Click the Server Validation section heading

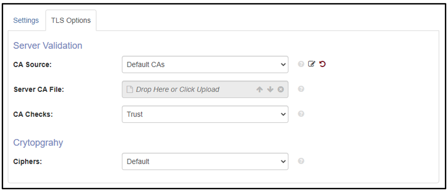48,45
